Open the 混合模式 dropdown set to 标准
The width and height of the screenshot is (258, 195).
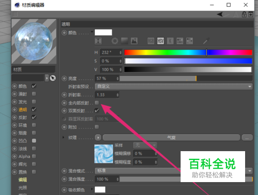pyautogui.click(x=174, y=171)
